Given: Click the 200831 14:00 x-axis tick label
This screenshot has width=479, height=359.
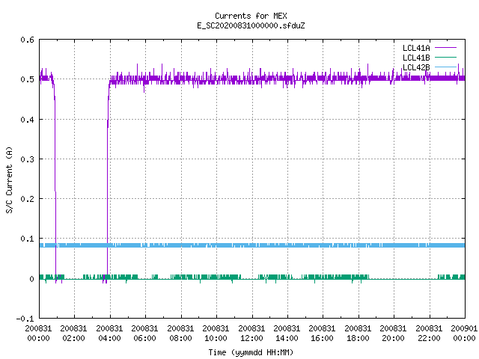Looking at the screenshot, I should click(287, 334).
